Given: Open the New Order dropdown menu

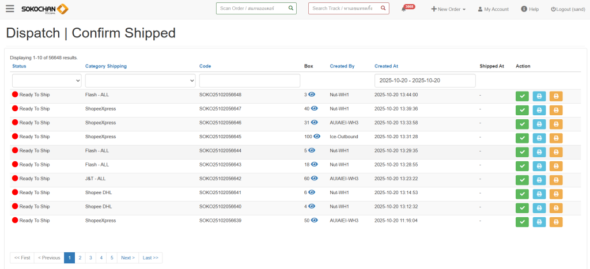Looking at the screenshot, I should click(448, 9).
